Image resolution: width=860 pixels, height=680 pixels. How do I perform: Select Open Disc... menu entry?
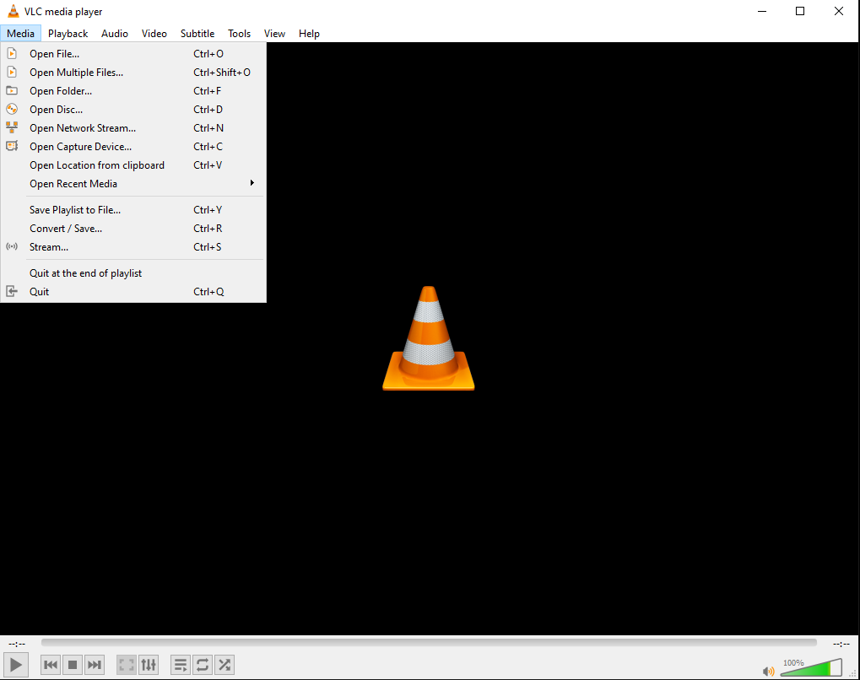click(x=133, y=110)
